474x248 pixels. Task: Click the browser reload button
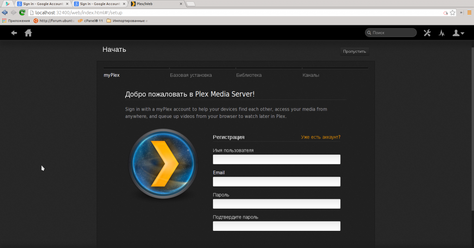(x=22, y=12)
